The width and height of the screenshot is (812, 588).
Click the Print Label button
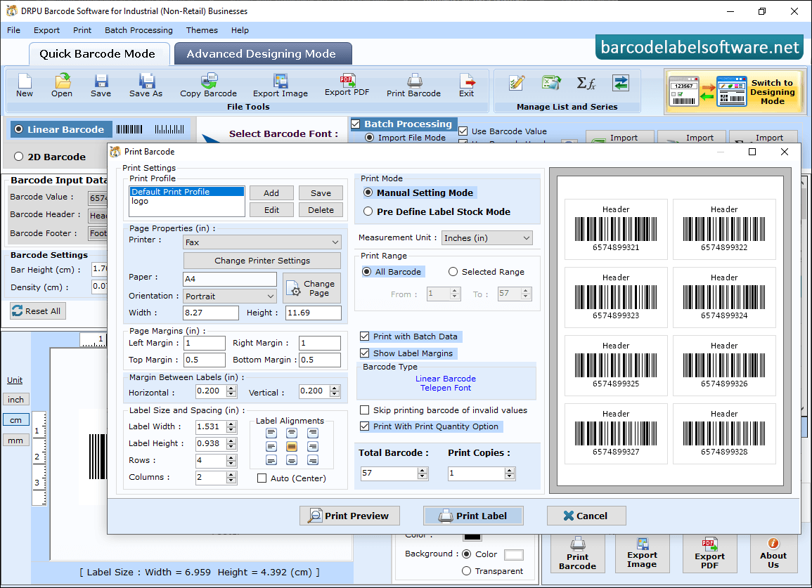click(x=473, y=516)
